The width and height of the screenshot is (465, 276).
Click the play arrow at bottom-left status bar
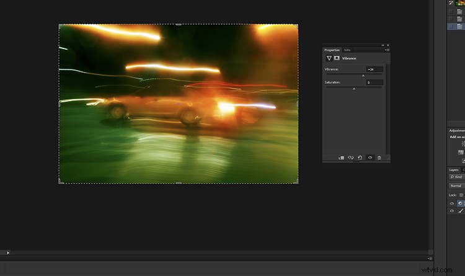[8, 253]
